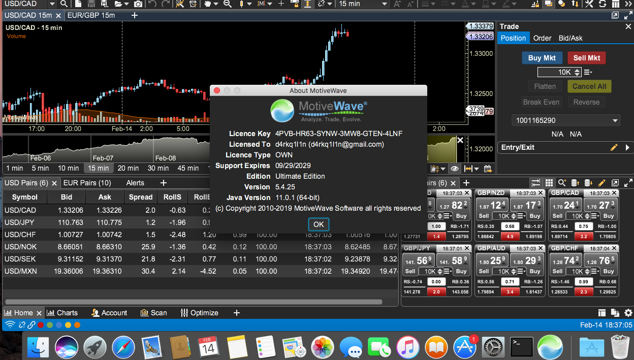Image resolution: width=634 pixels, height=360 pixels.
Task: Select the USD/JPY row in the watchlist
Action: pyautogui.click(x=199, y=222)
